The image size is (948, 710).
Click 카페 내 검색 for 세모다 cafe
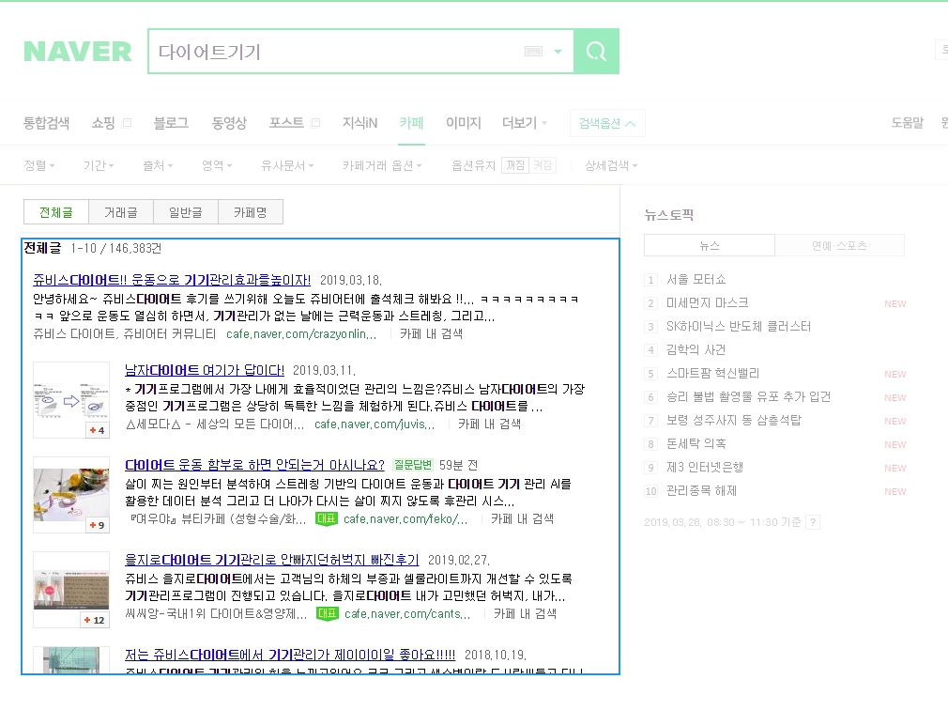tap(489, 424)
